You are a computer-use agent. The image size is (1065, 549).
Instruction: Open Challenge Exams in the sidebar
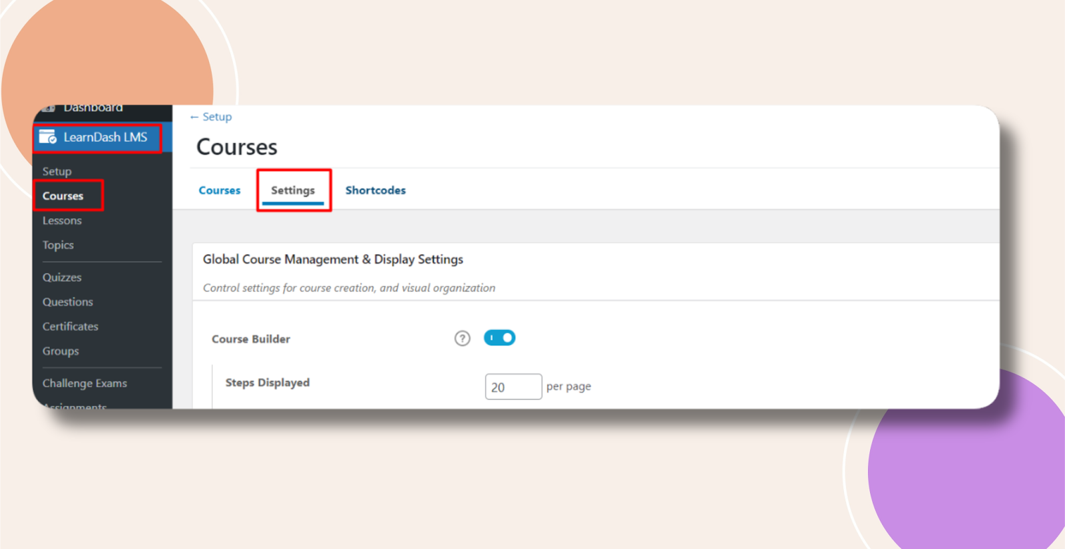coord(85,383)
